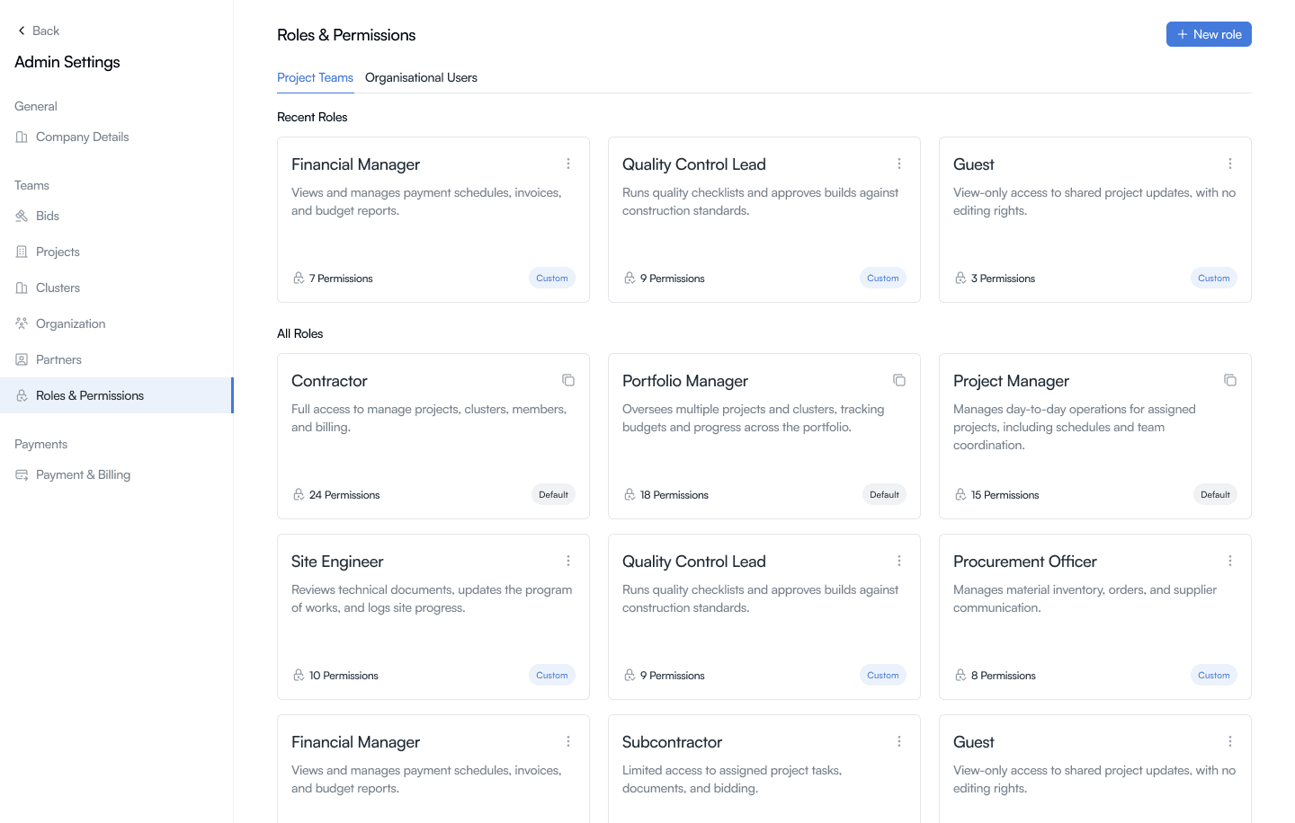Click the Custom badge on Financial Manager in Recent Roles
The width and height of the screenshot is (1295, 823).
coord(552,278)
